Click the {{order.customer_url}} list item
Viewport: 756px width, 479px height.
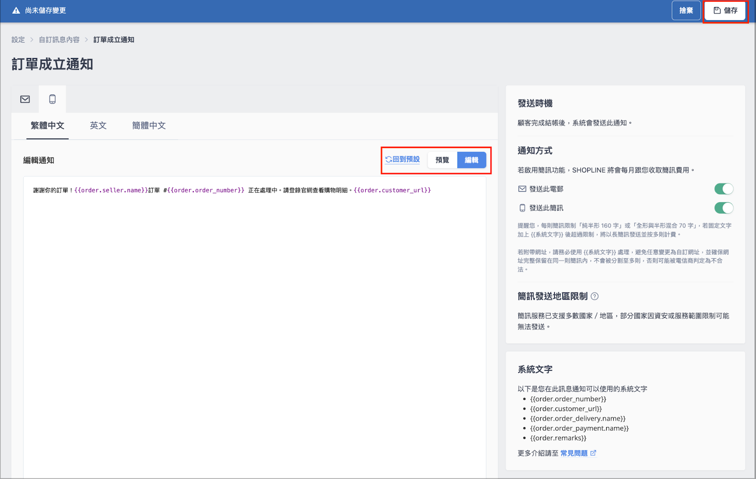pyautogui.click(x=566, y=409)
